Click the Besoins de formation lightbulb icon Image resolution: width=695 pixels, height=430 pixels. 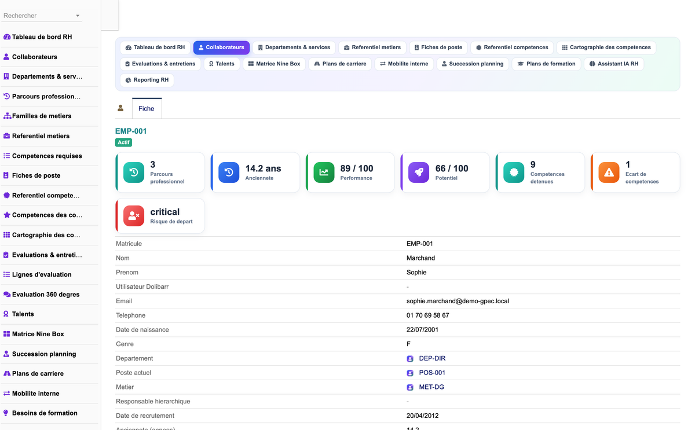coord(7,413)
